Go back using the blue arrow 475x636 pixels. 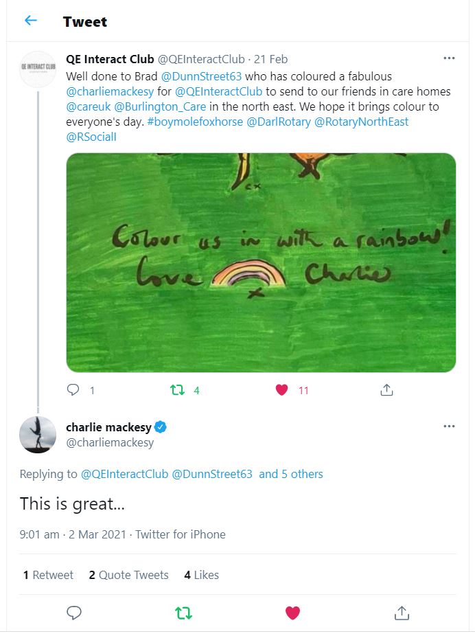pyautogui.click(x=31, y=21)
